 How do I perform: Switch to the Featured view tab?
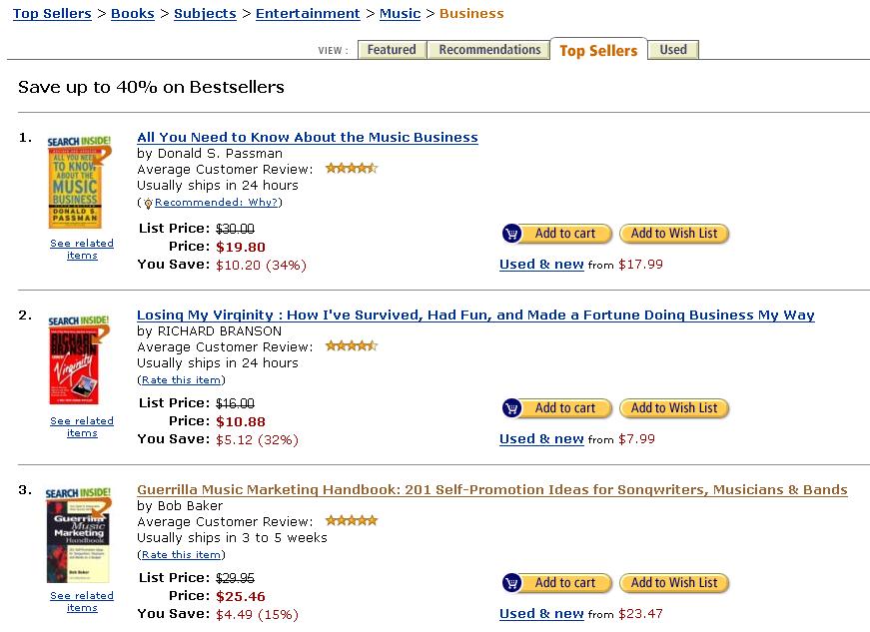[392, 50]
